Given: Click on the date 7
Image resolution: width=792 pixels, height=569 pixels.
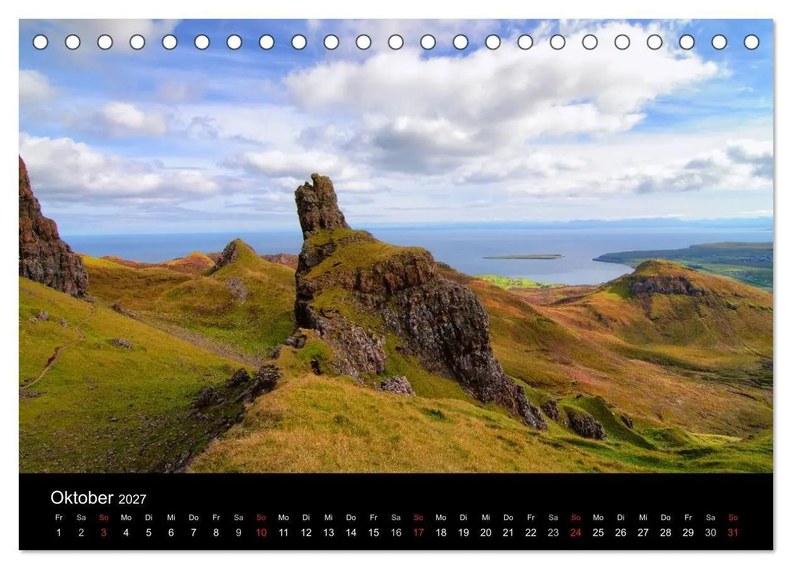Looking at the screenshot, I should point(194,533).
